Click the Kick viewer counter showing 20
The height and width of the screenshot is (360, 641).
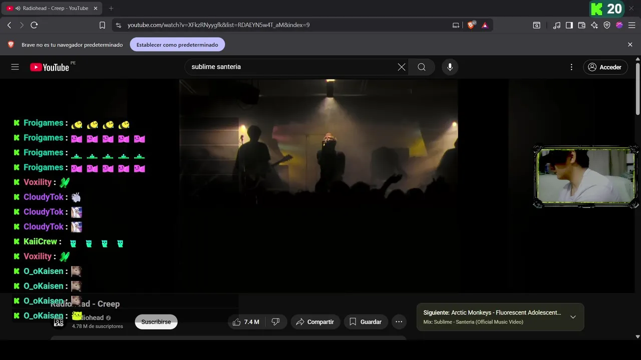(x=606, y=8)
